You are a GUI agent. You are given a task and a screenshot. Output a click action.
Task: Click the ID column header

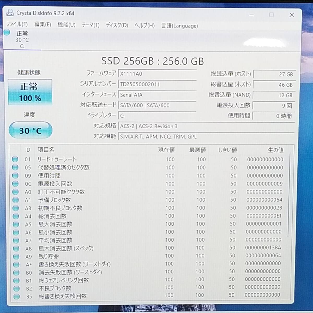[28, 150]
